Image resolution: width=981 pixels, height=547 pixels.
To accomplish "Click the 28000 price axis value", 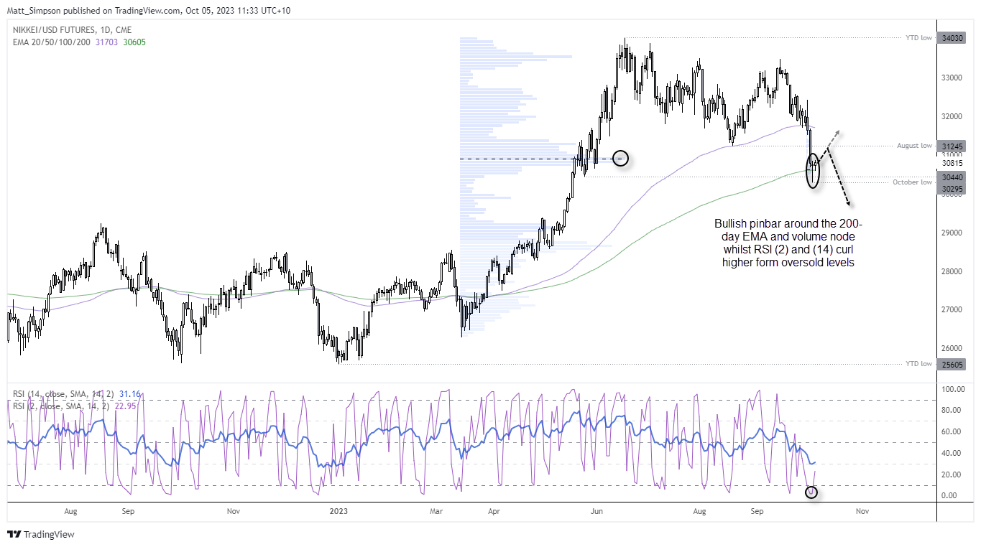I will 952,271.
